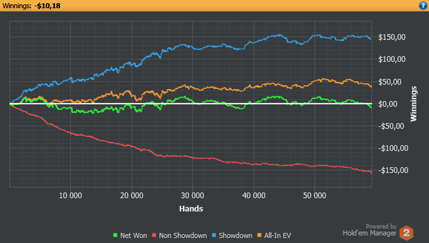This screenshot has width=429, height=243.
Task: Select the Winnings: -$10,18 header text
Action: click(x=32, y=6)
